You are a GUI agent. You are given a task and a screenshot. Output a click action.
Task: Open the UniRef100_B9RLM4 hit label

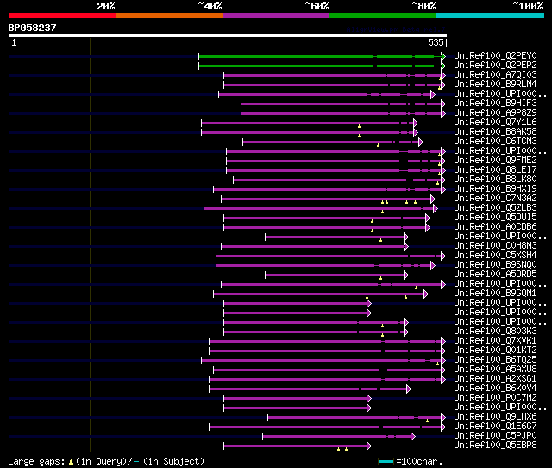point(495,85)
